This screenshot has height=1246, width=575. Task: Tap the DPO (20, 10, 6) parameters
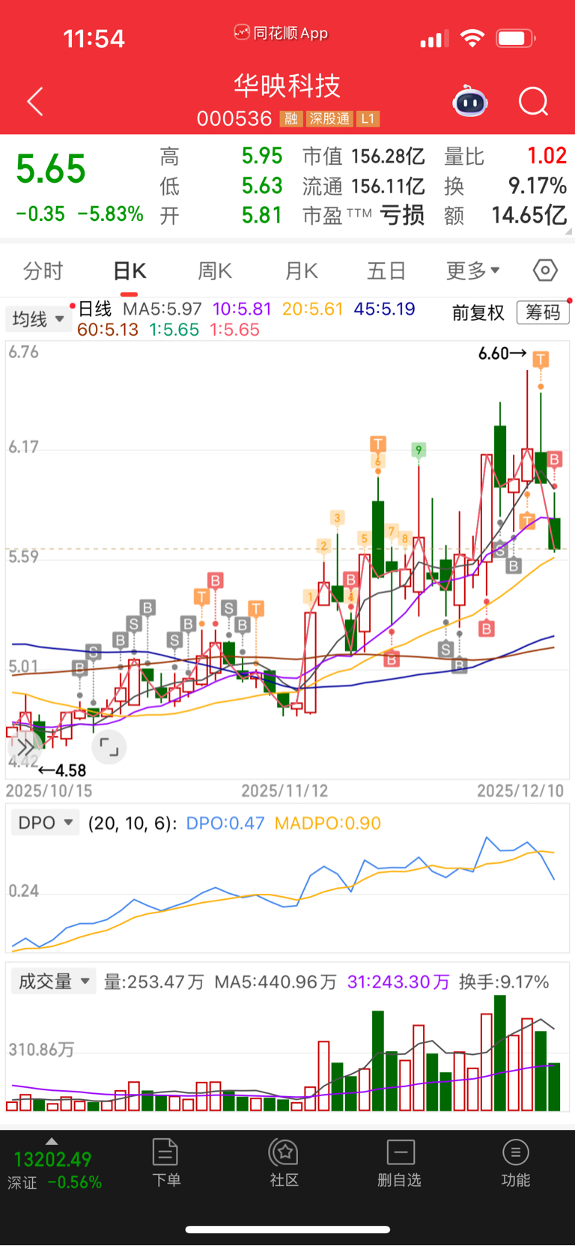[x=133, y=823]
